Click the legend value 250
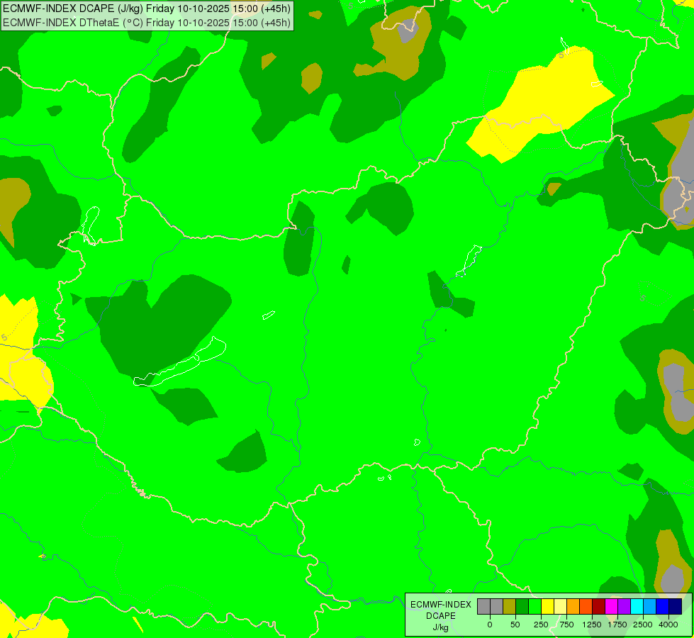The height and width of the screenshot is (638, 694). pyautogui.click(x=541, y=625)
